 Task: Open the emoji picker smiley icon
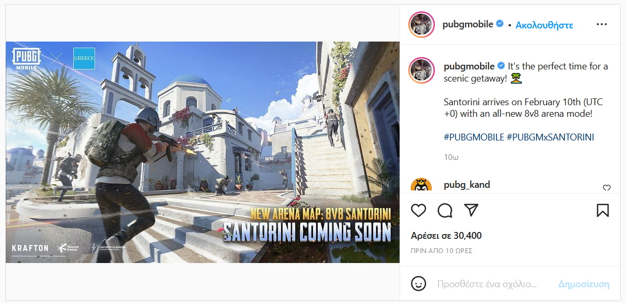coord(418,284)
